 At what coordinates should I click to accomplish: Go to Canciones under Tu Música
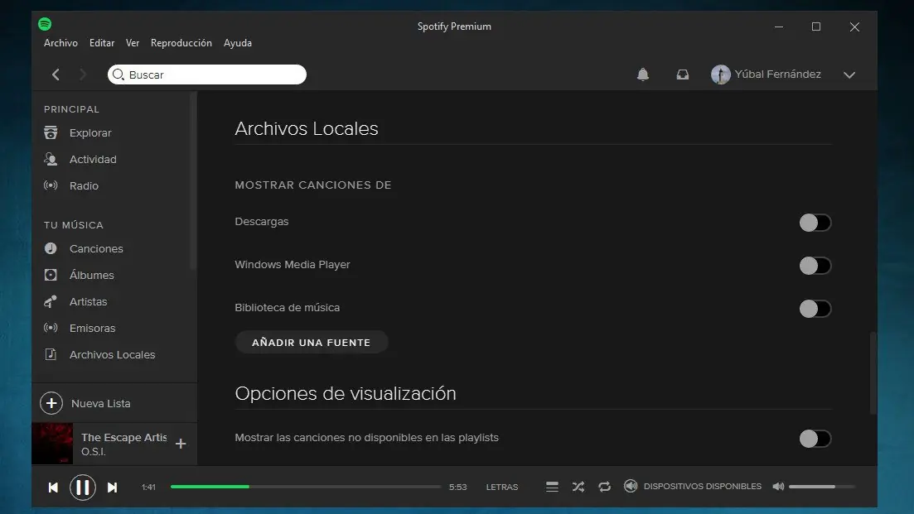coord(94,248)
